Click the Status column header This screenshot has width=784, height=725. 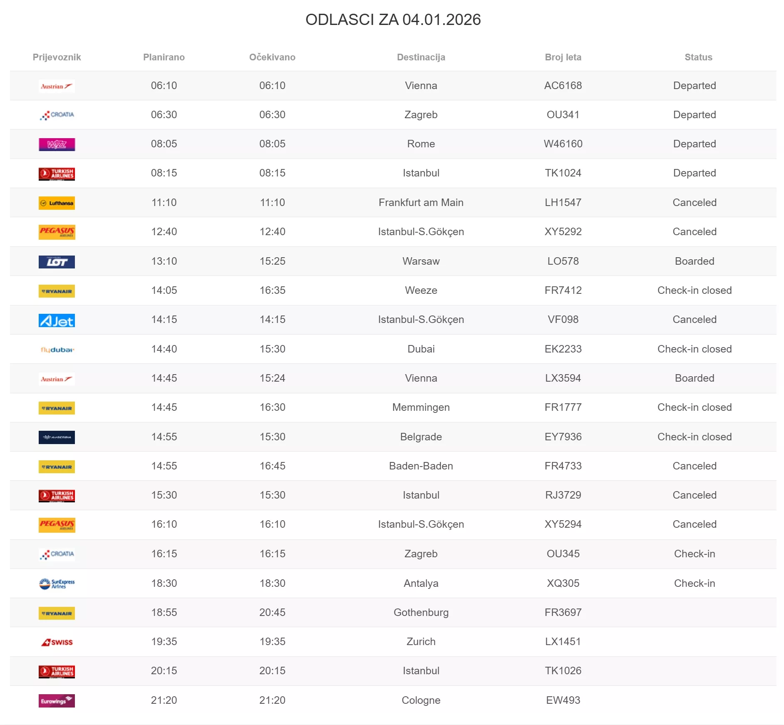click(x=698, y=57)
